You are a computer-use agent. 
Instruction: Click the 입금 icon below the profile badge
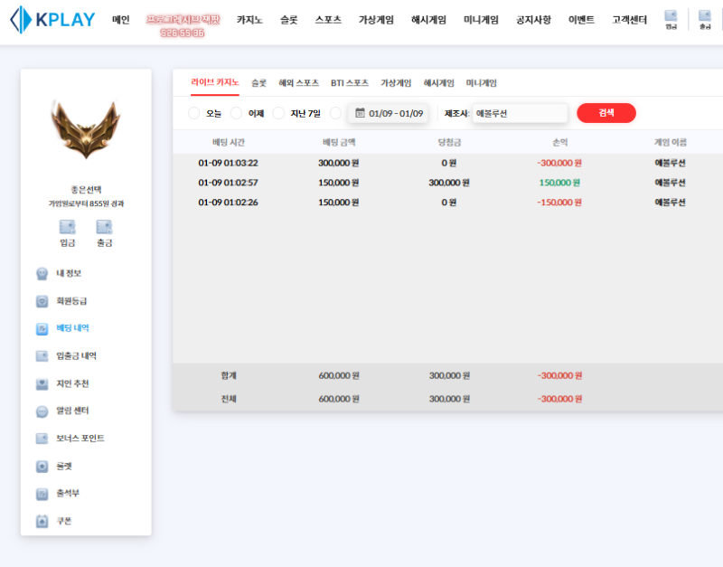tap(68, 227)
